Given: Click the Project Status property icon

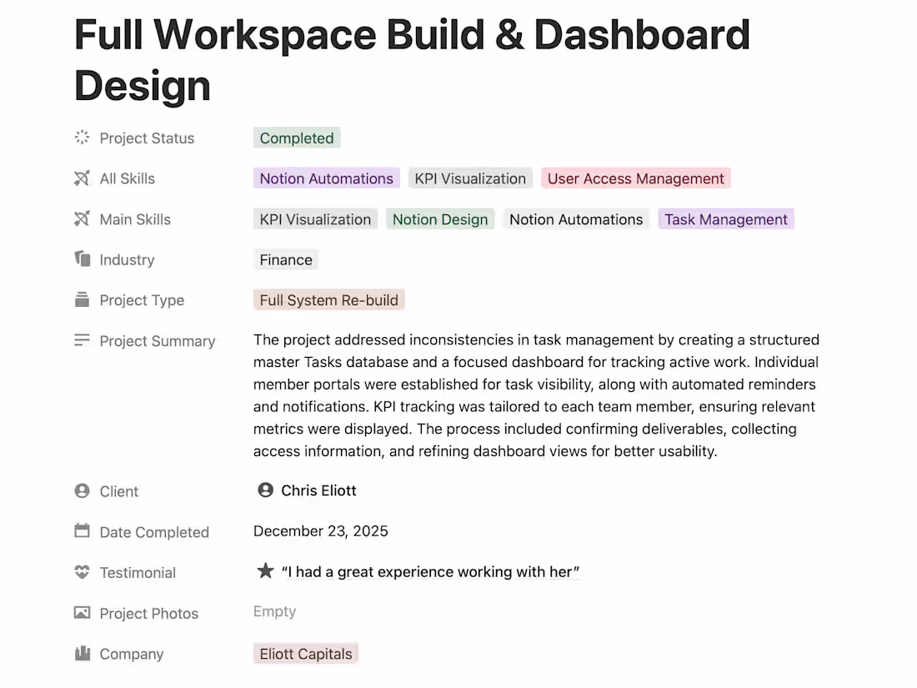Looking at the screenshot, I should 81,138.
